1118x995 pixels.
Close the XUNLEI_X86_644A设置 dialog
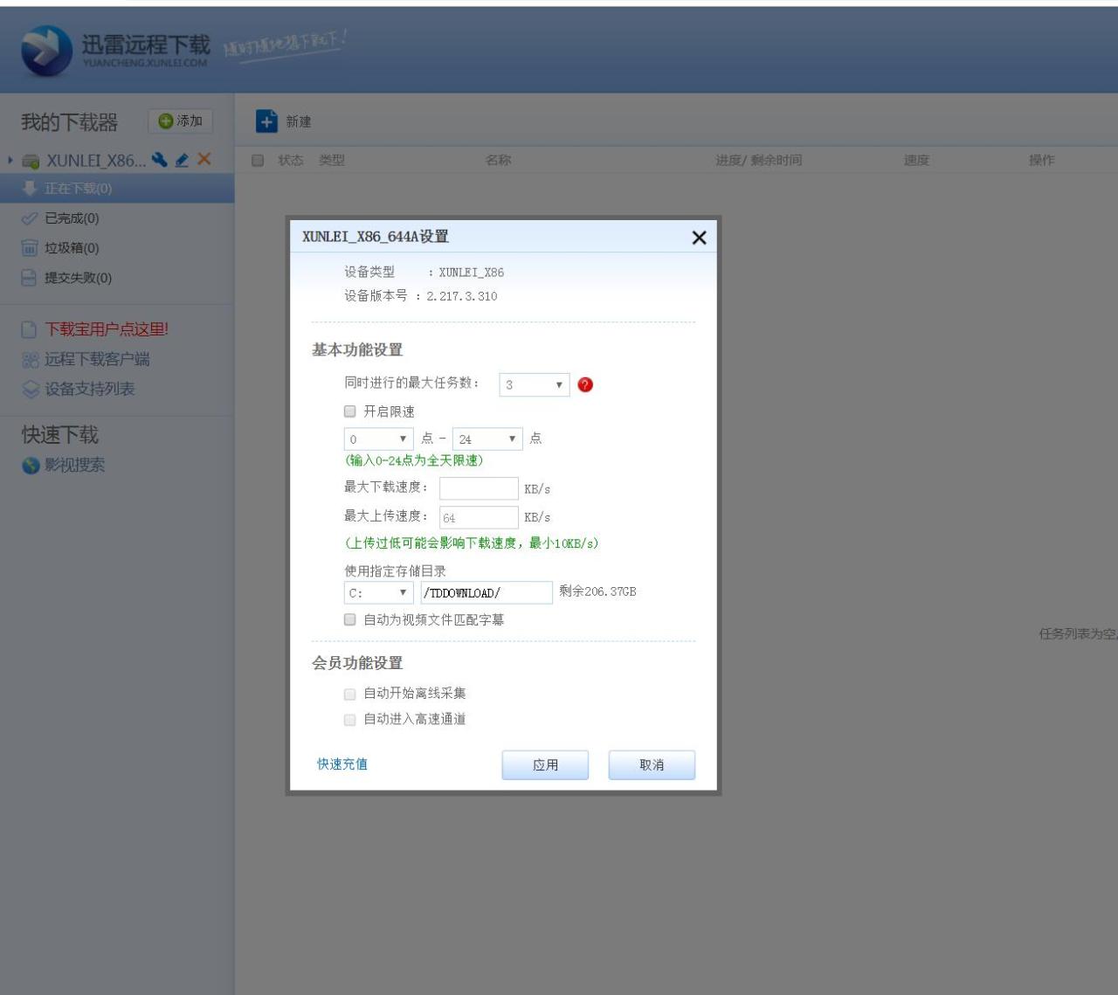[x=699, y=238]
